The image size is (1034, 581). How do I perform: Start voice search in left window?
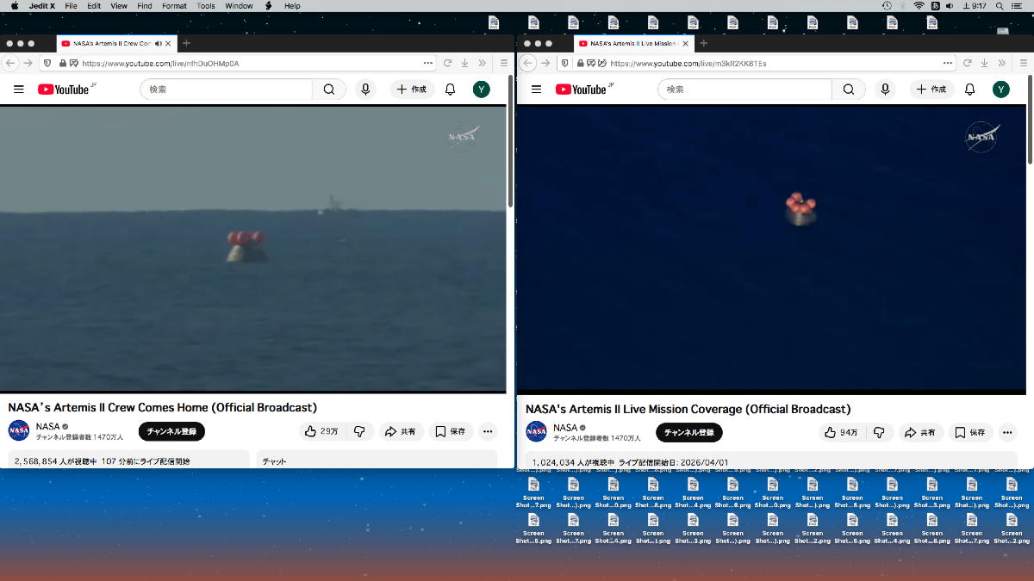point(366,90)
